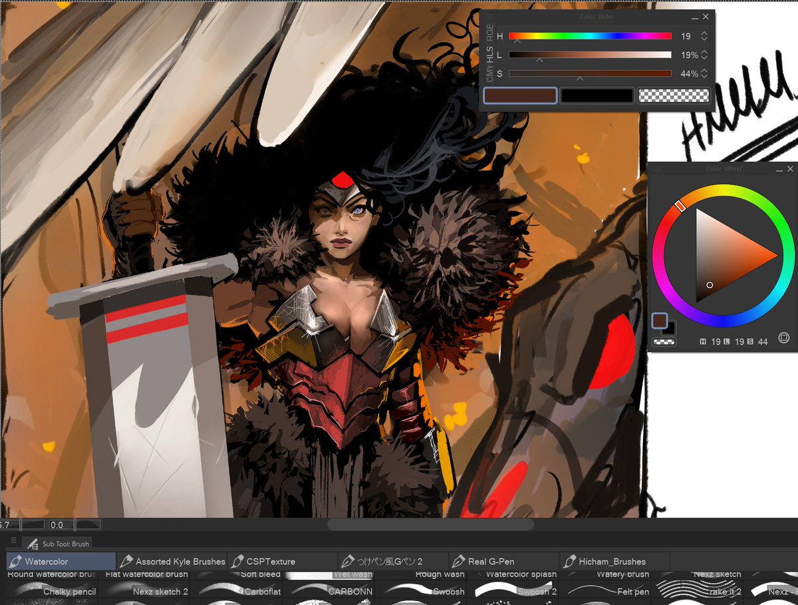Click the H indicator icon in Color Wheel
Viewport: 798px width, 605px height.
(704, 341)
